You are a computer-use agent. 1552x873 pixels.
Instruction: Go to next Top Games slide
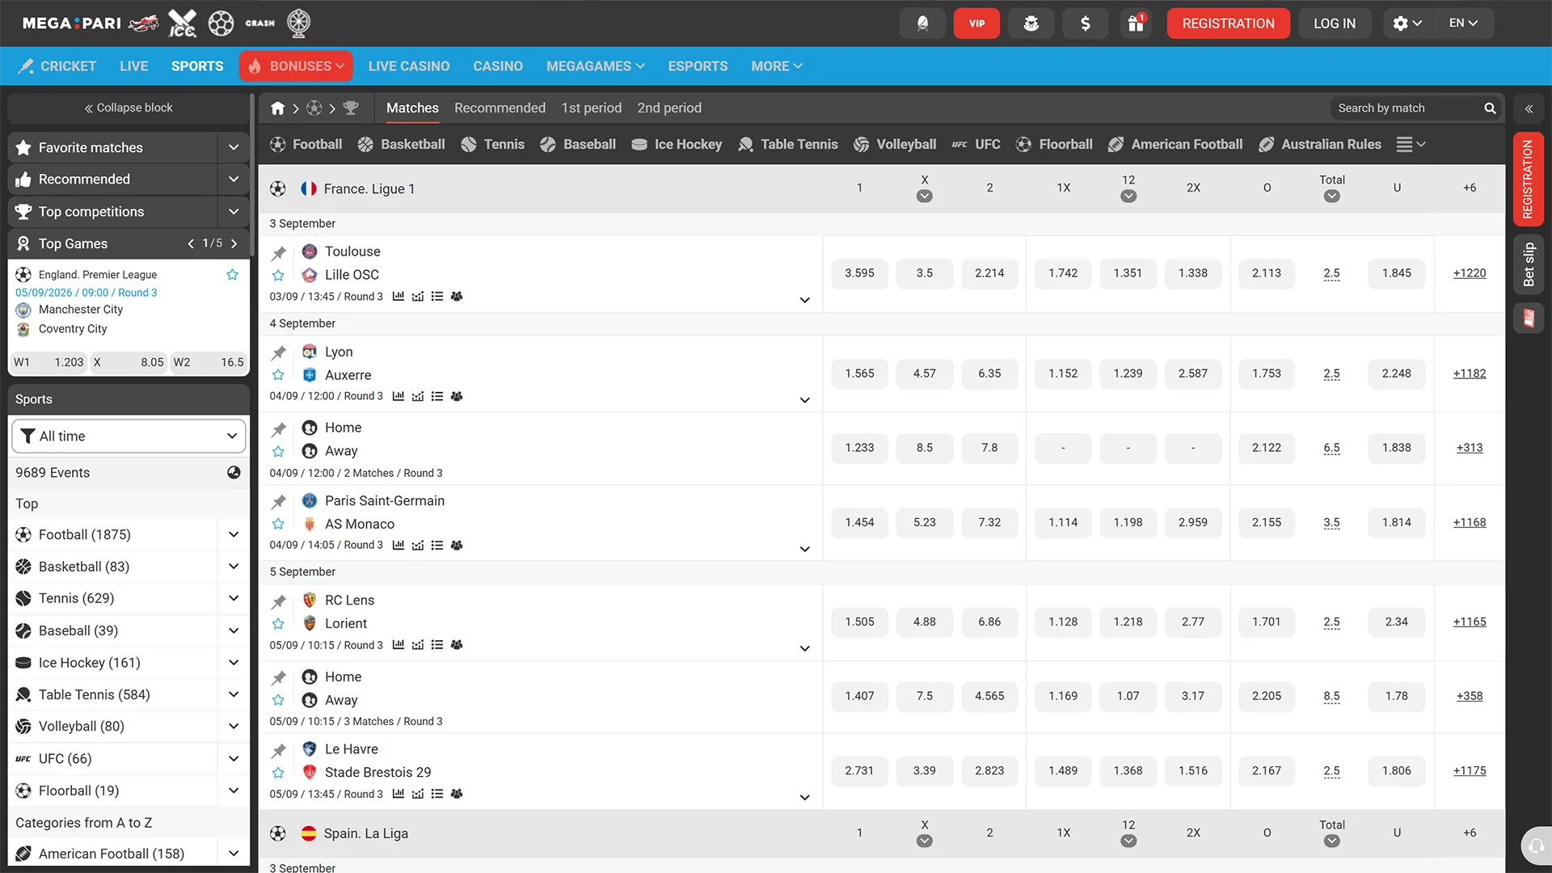tap(234, 243)
